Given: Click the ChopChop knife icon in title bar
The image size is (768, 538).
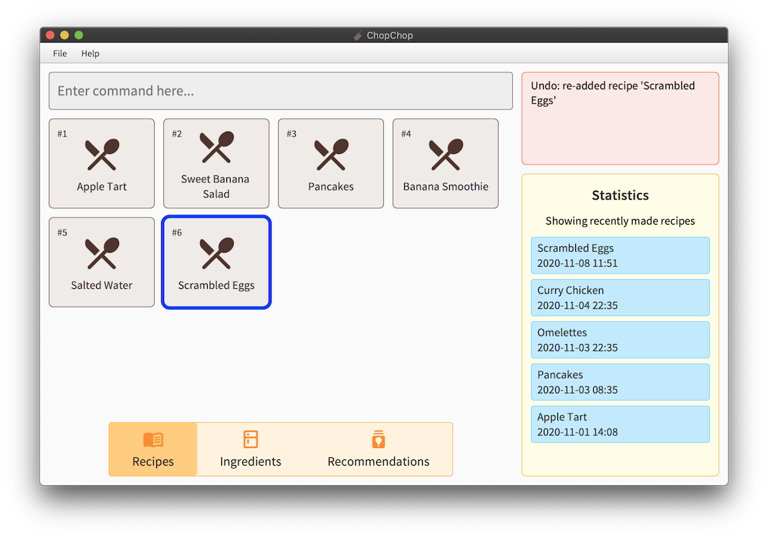Looking at the screenshot, I should tap(358, 35).
